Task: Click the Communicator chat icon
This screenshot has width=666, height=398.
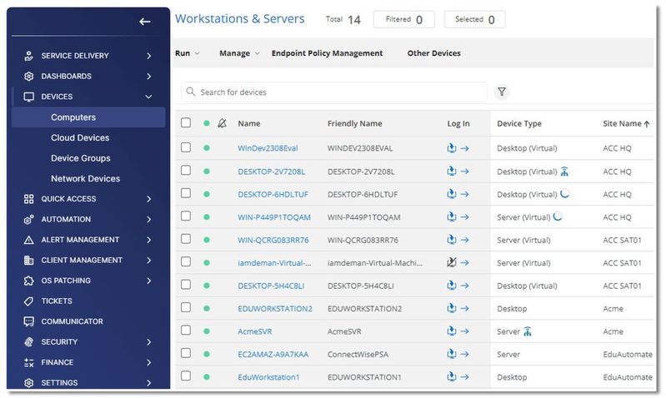Action: (x=28, y=321)
